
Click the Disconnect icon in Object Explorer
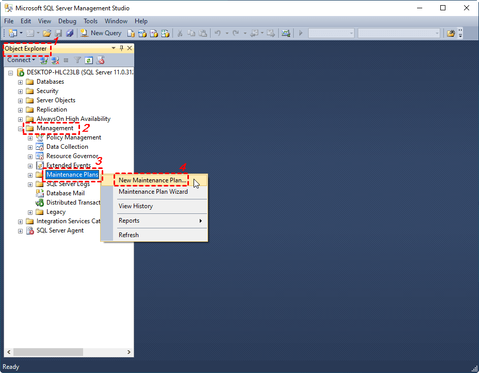(x=54, y=60)
